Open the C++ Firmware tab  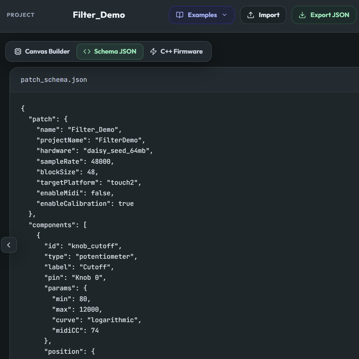click(176, 52)
